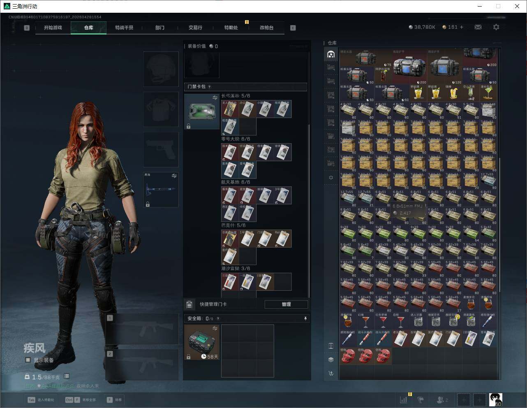Go to the 交易行 tab
This screenshot has height=408, width=527.
pos(195,28)
